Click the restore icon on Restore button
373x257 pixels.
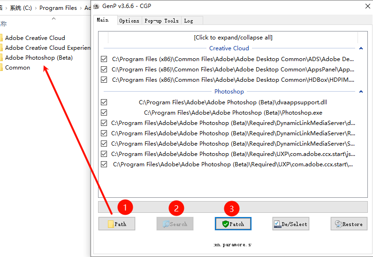coord(338,224)
